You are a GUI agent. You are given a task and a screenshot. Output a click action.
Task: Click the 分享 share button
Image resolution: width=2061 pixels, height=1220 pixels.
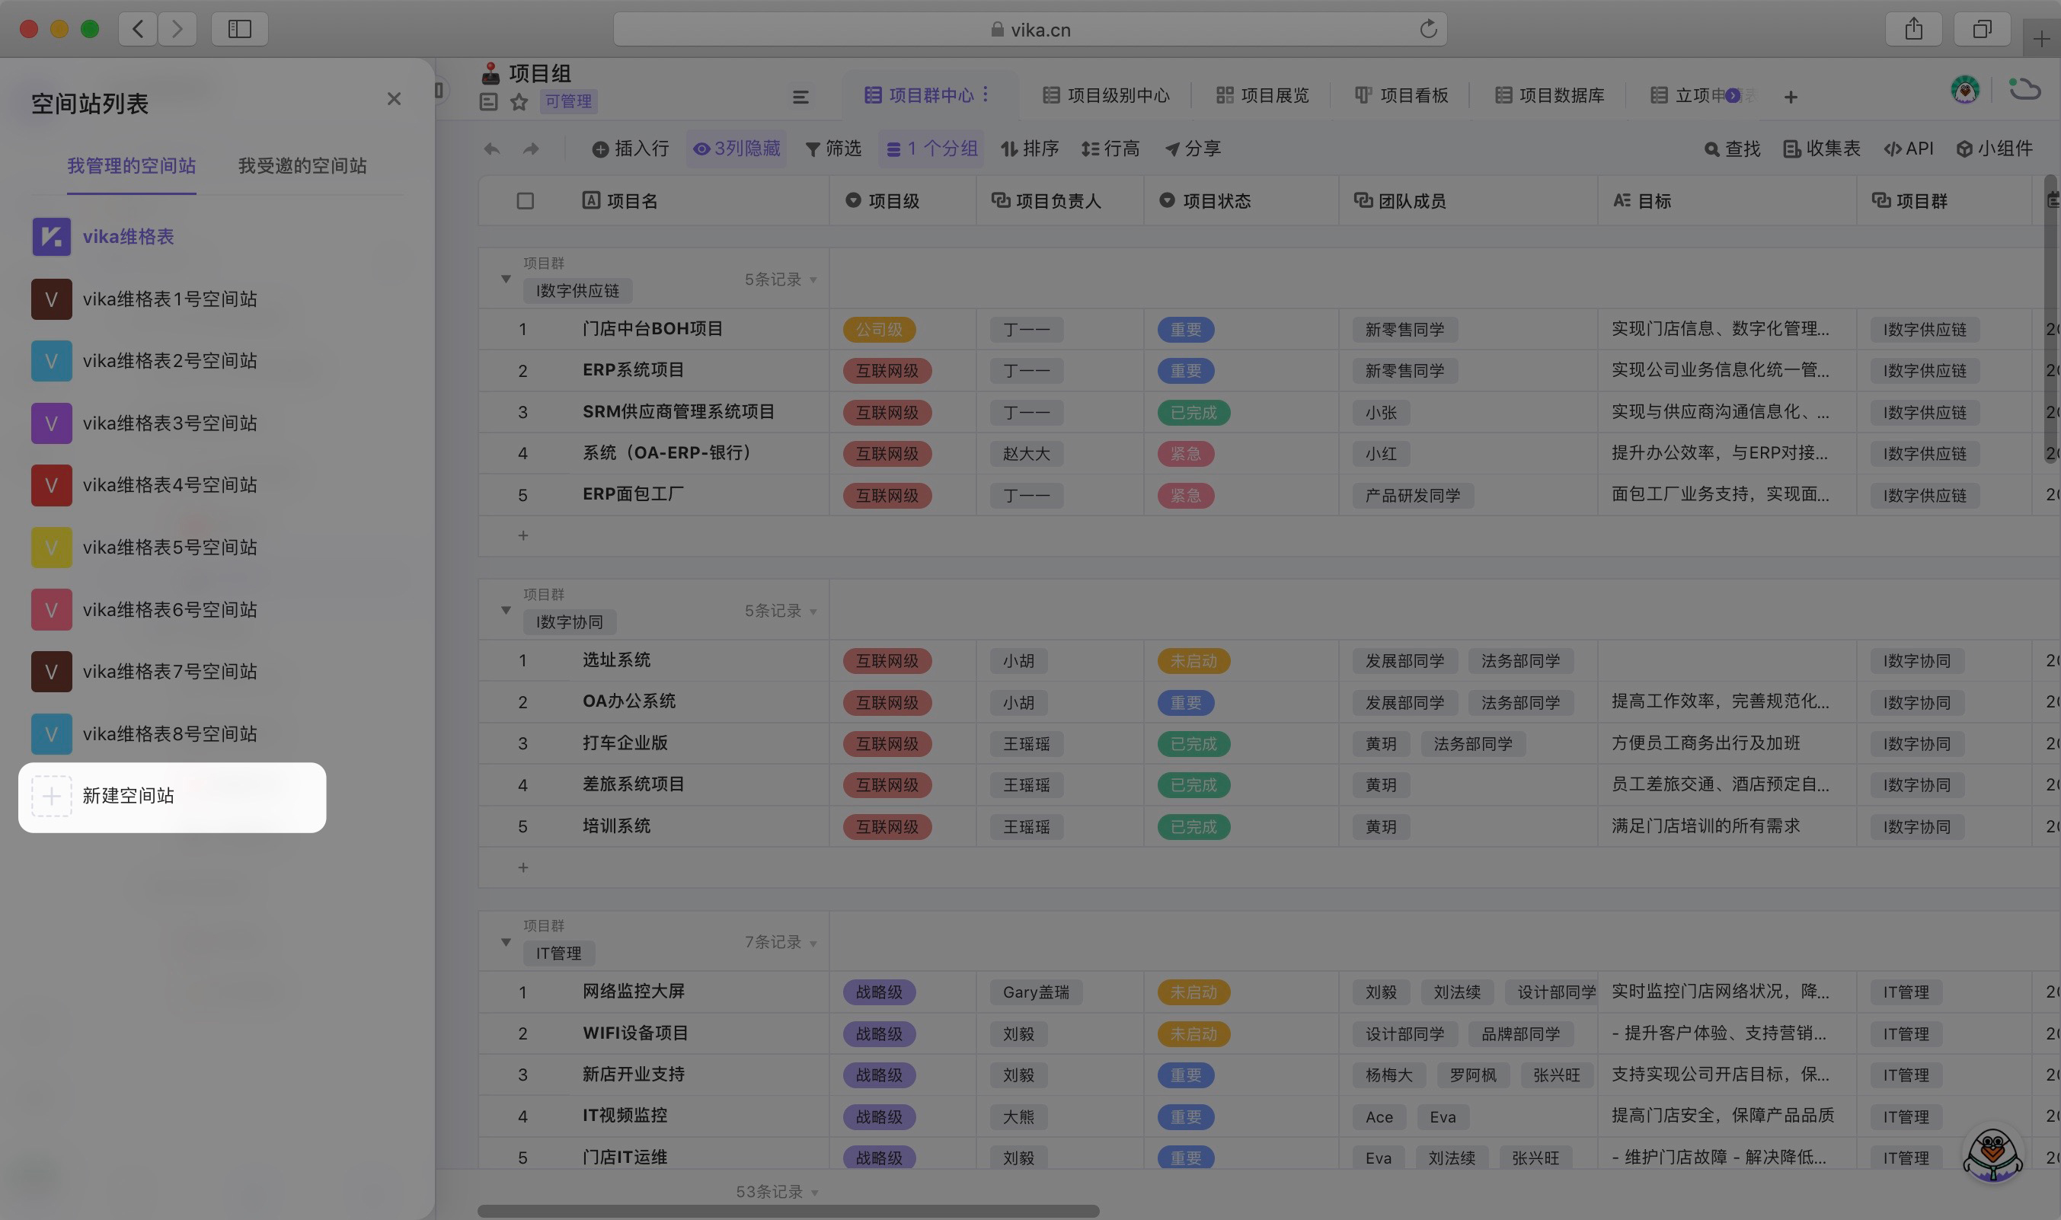(x=1193, y=149)
